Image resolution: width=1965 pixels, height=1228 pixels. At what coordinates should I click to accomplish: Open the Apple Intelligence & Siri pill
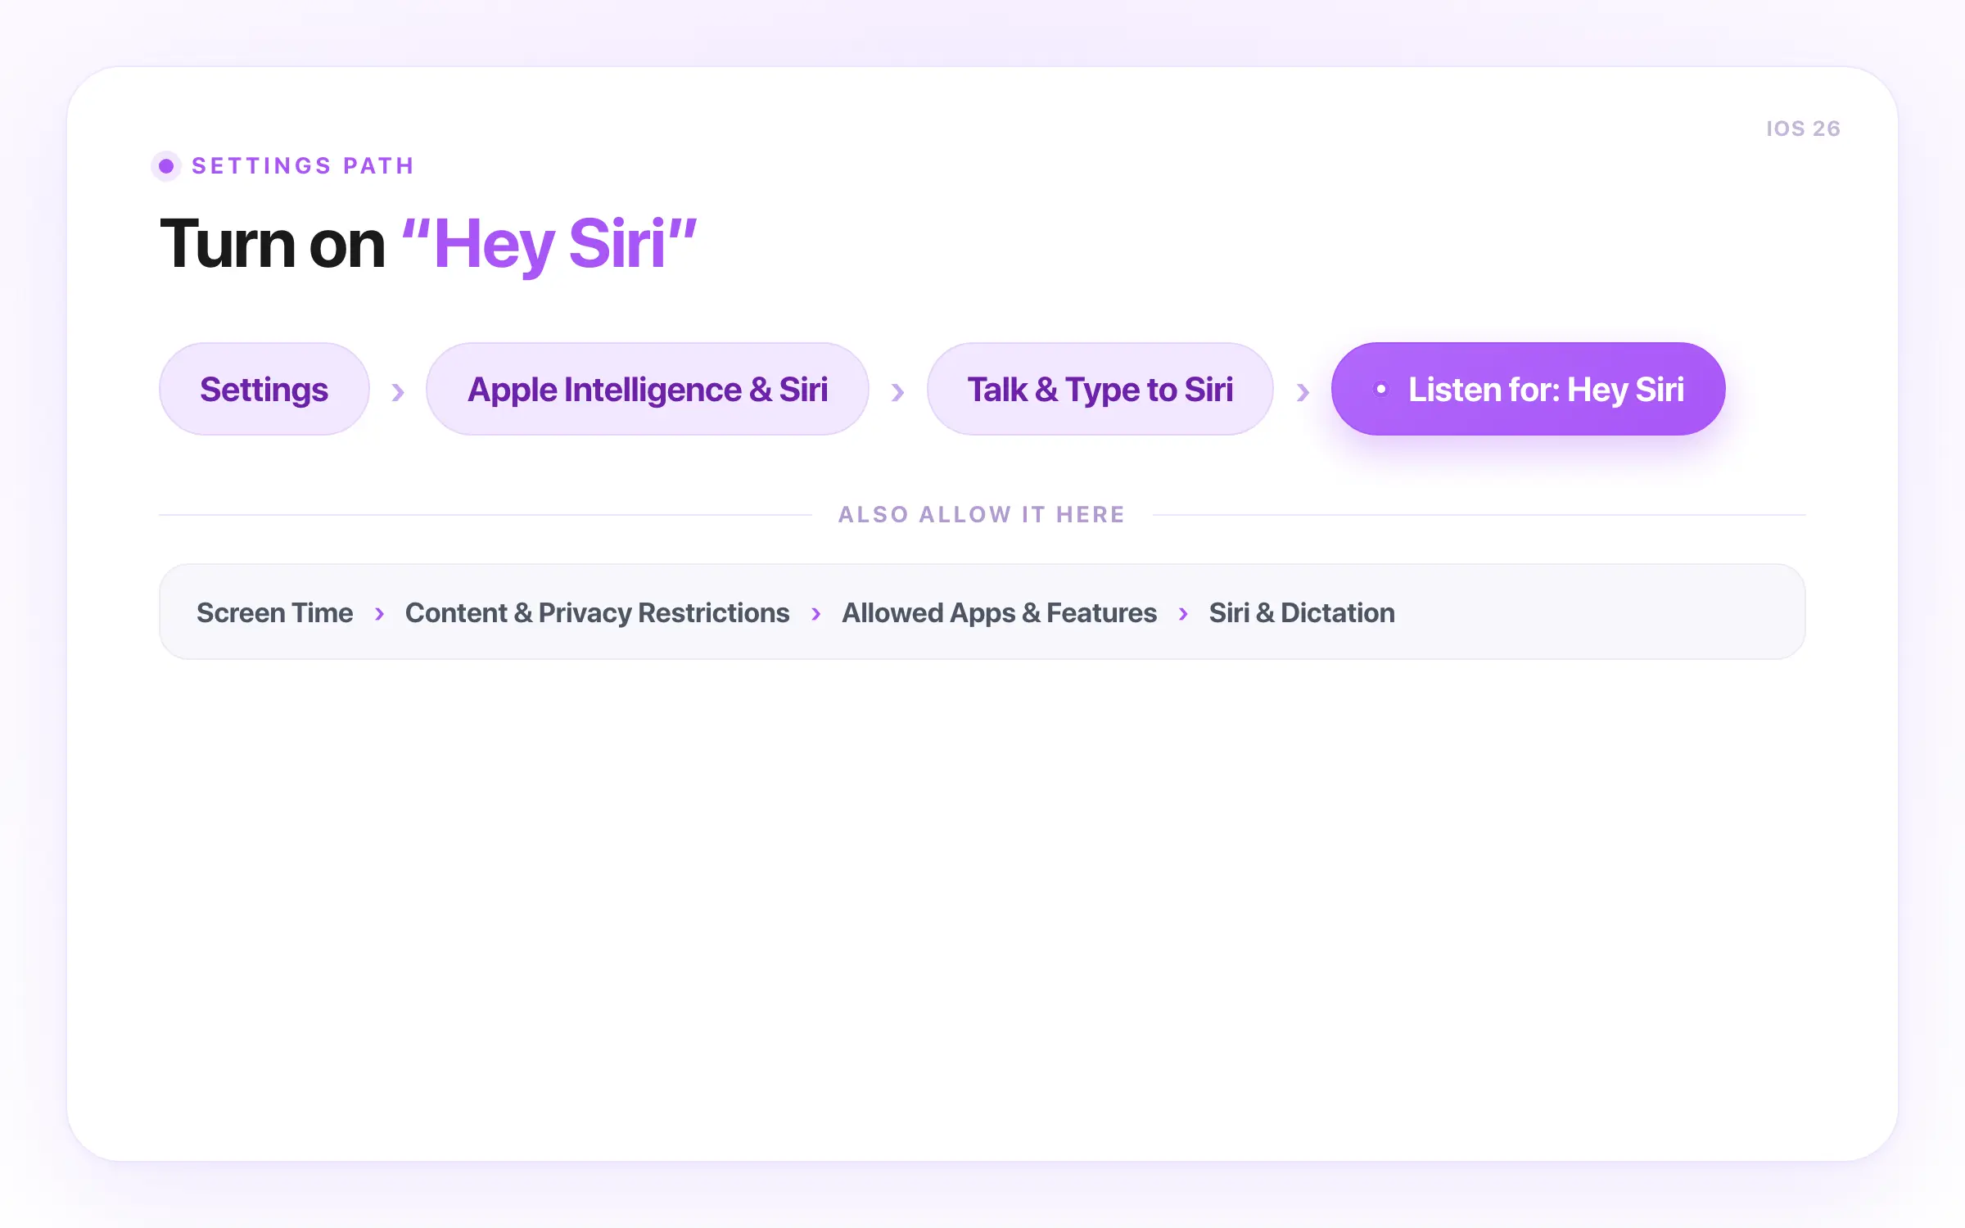[x=647, y=389]
